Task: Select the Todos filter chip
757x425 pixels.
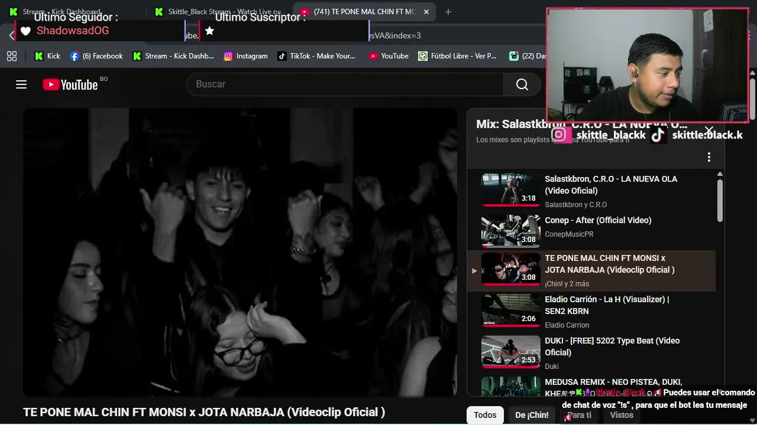Action: click(x=485, y=415)
